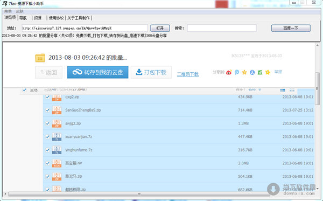The image size is (323, 201).
Task: Uncheck the xuanyuanjian.7z checkbox
Action: pos(47,137)
